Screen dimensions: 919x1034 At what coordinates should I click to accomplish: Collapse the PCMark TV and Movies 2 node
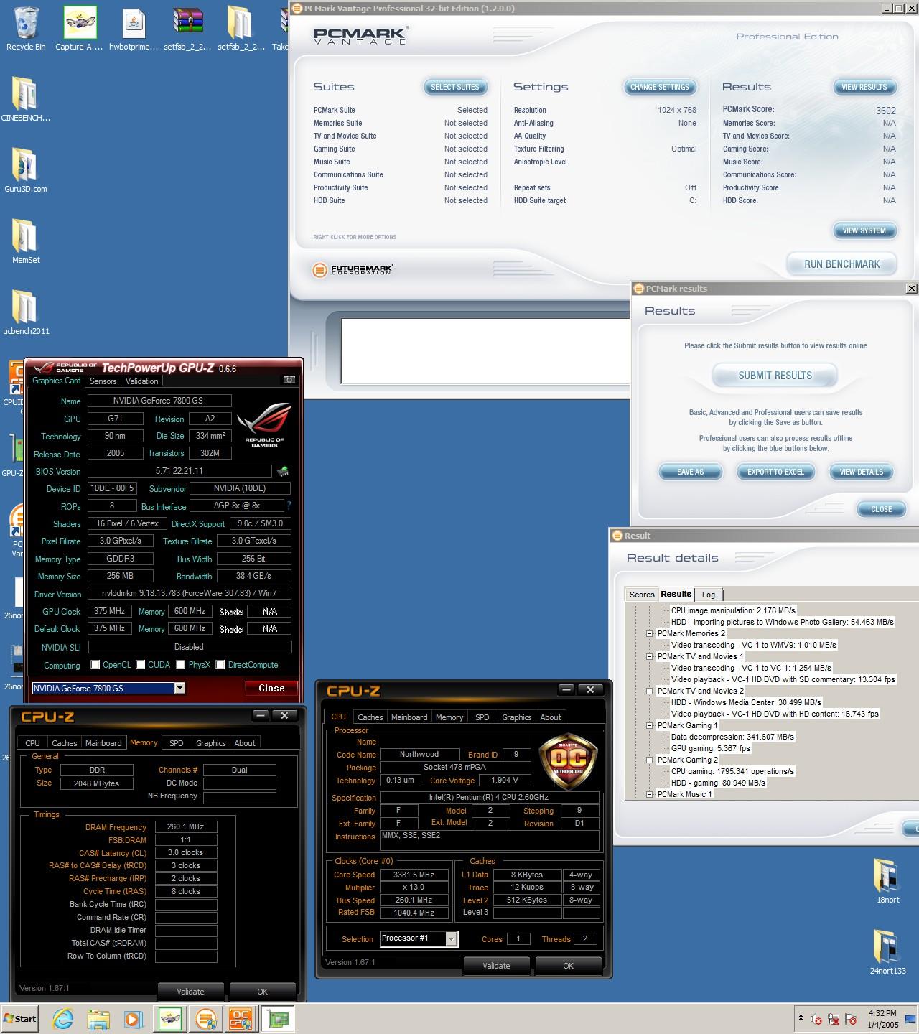(x=649, y=691)
